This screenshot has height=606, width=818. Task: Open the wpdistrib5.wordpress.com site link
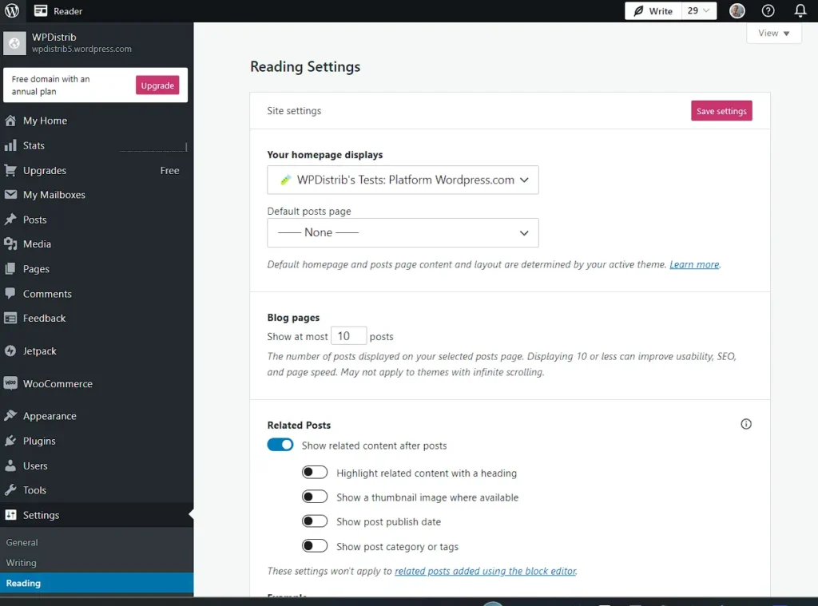pyautogui.click(x=81, y=49)
